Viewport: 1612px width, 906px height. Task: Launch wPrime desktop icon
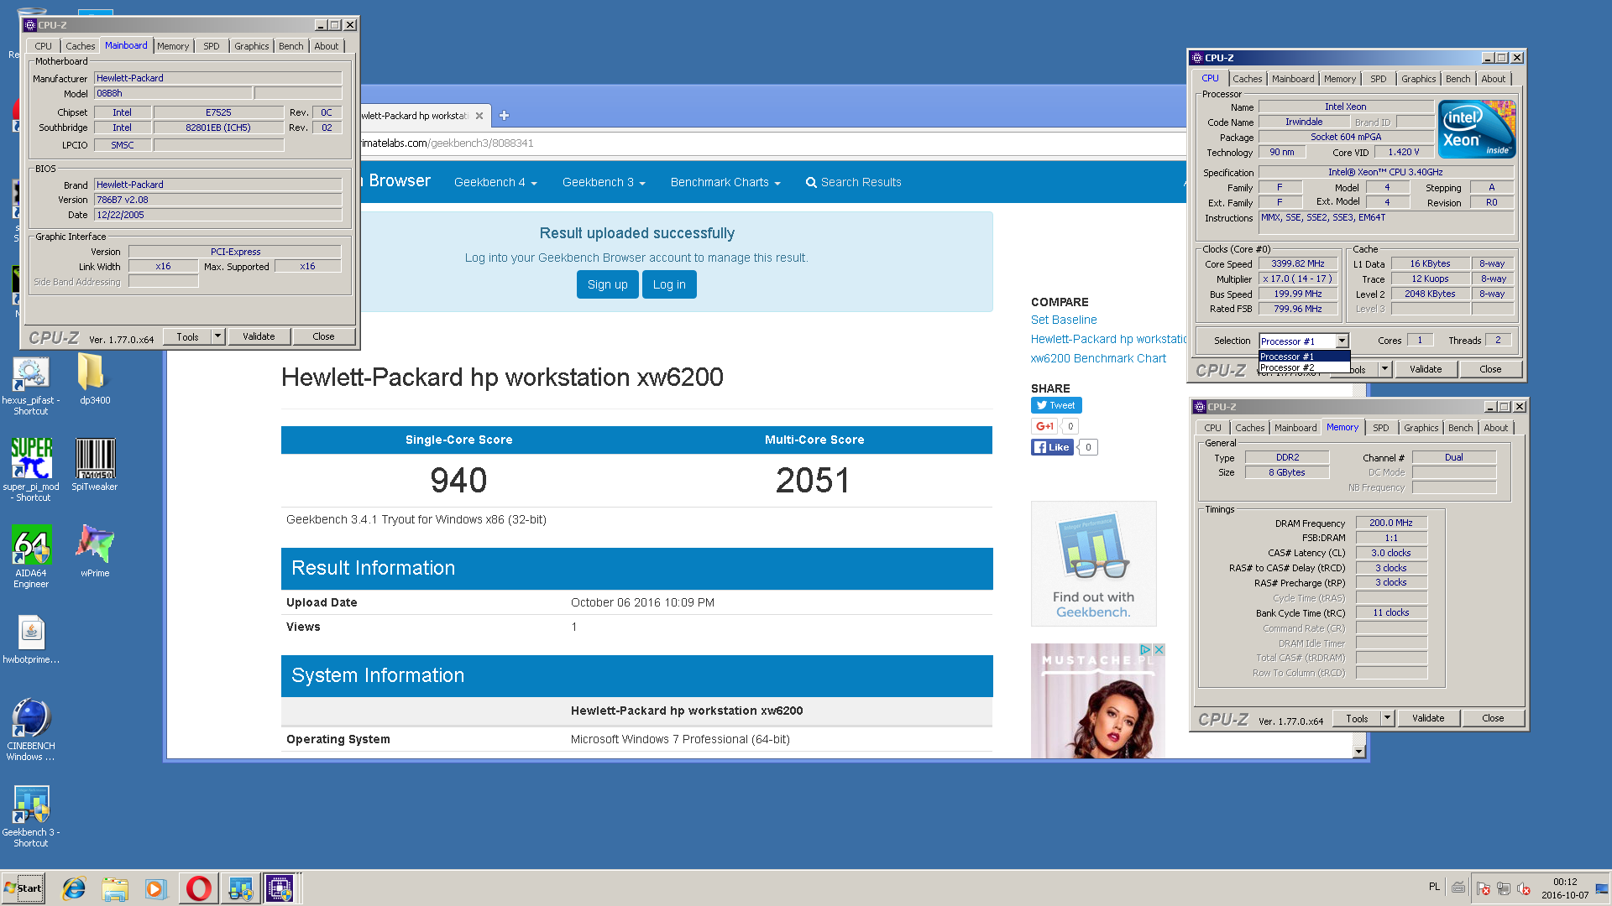tap(95, 550)
